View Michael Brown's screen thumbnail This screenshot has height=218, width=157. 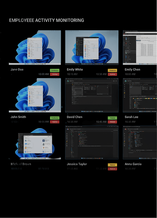pyautogui.click(x=35, y=144)
